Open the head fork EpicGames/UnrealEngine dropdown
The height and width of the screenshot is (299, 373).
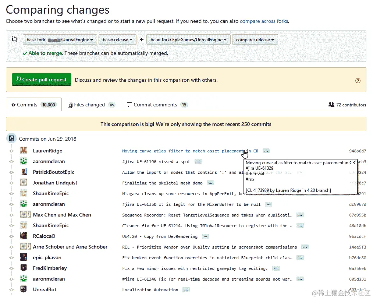188,40
